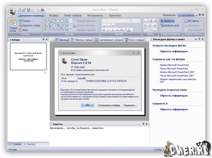Start Показ слайдов from view bar
Viewport: 212px width, 158px height.
tap(134, 40)
